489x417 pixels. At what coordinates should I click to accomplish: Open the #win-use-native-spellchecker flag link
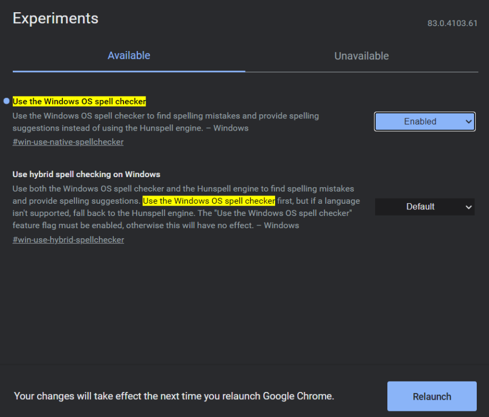click(x=68, y=142)
